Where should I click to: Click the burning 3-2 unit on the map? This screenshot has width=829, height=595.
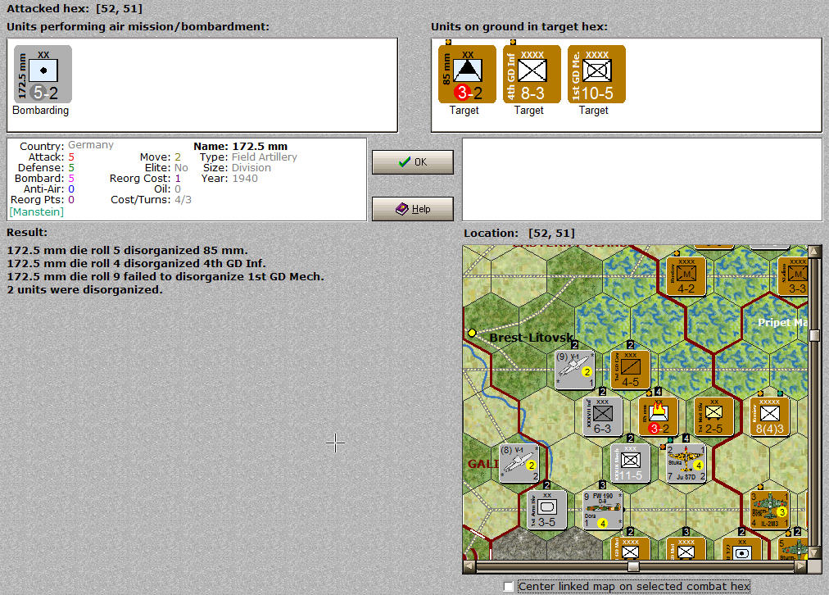click(659, 416)
